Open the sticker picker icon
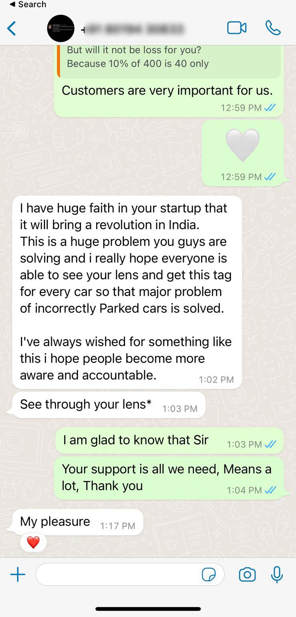296x617 pixels. point(209,575)
